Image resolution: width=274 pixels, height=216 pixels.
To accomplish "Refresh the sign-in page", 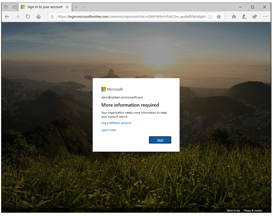I will (x=28, y=17).
